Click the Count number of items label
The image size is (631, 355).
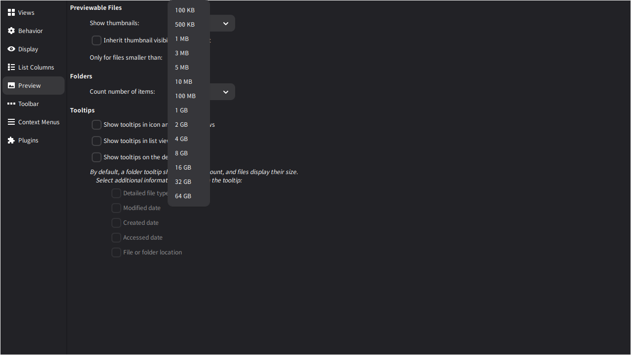point(122,92)
